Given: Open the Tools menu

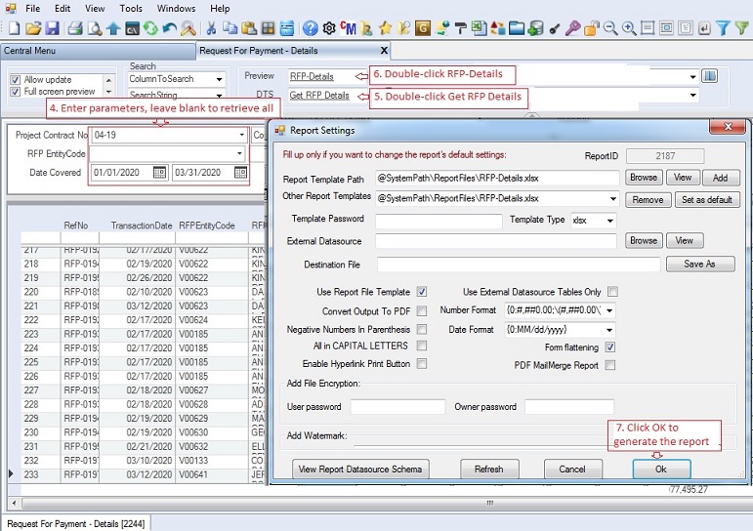Looking at the screenshot, I should [x=131, y=8].
